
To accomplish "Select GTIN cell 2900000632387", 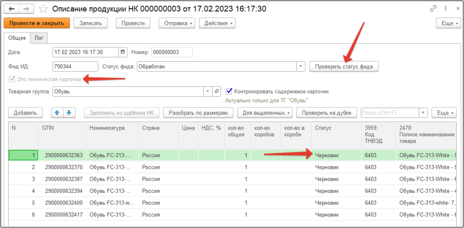I will pos(62,179).
